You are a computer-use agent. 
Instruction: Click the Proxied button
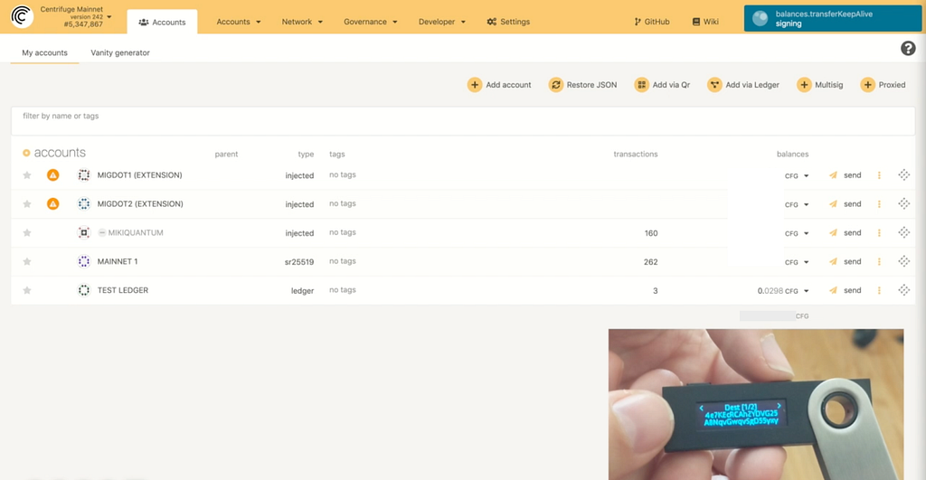(883, 85)
